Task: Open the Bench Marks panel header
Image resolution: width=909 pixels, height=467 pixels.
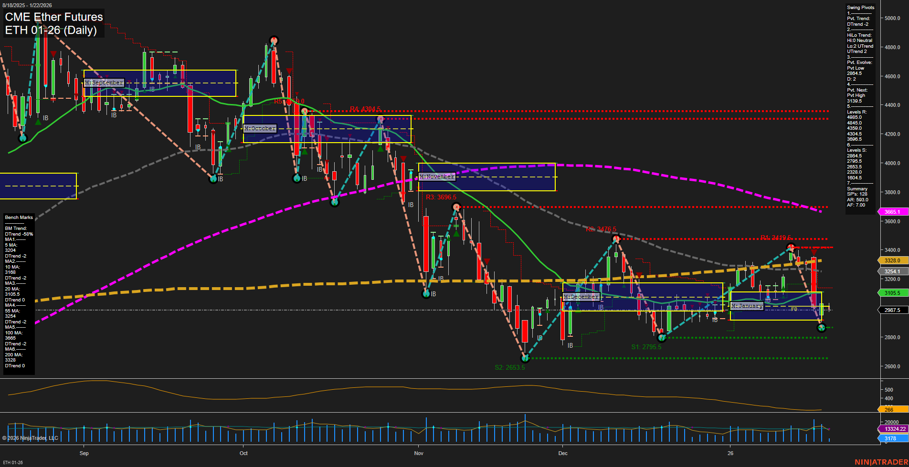Action: 18,218
